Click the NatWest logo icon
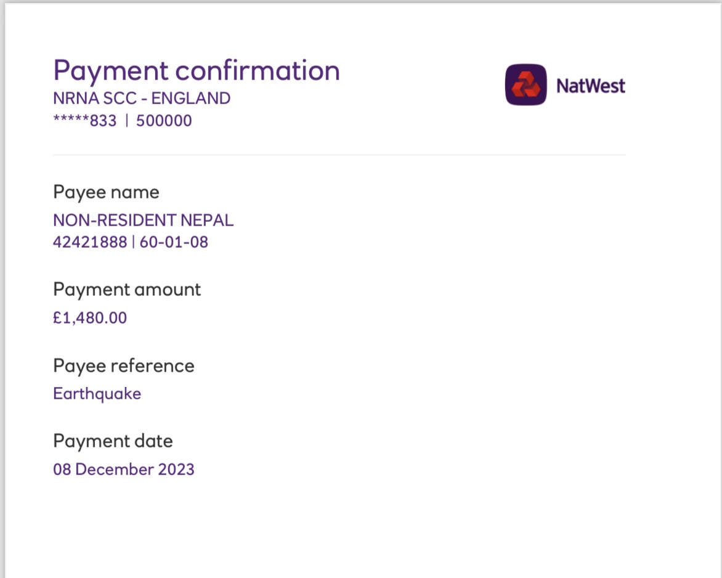 [526, 85]
